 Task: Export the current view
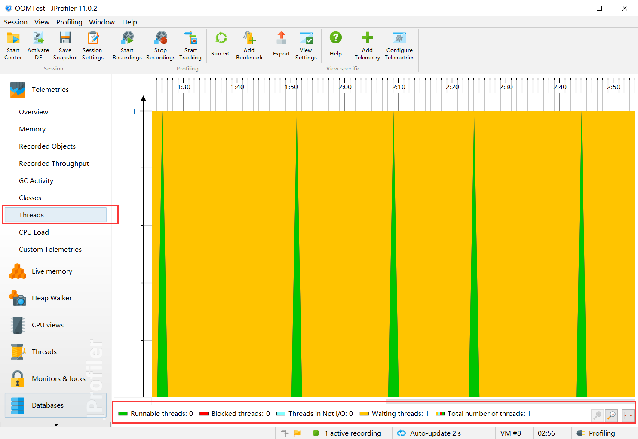point(282,44)
